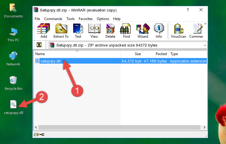
Task: Click the 94,372 bytes size value
Action: click(x=131, y=61)
